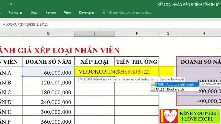Image resolution: width=221 pixels, height=124 pixels.
Task: Open the Quick Access Toolbar customize arrow
Action: click(x=11, y=4)
